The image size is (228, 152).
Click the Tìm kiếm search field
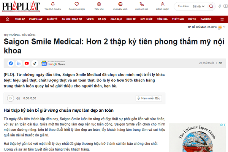(x=183, y=6)
